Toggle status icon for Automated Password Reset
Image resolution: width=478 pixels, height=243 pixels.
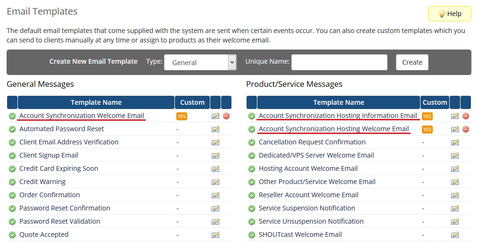pos(12,129)
